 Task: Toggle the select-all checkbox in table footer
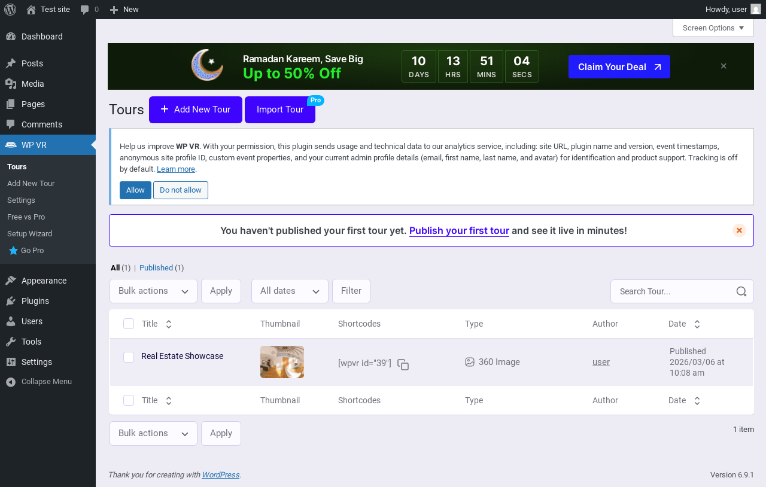click(129, 400)
